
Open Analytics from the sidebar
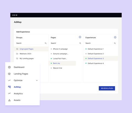point(18,94)
